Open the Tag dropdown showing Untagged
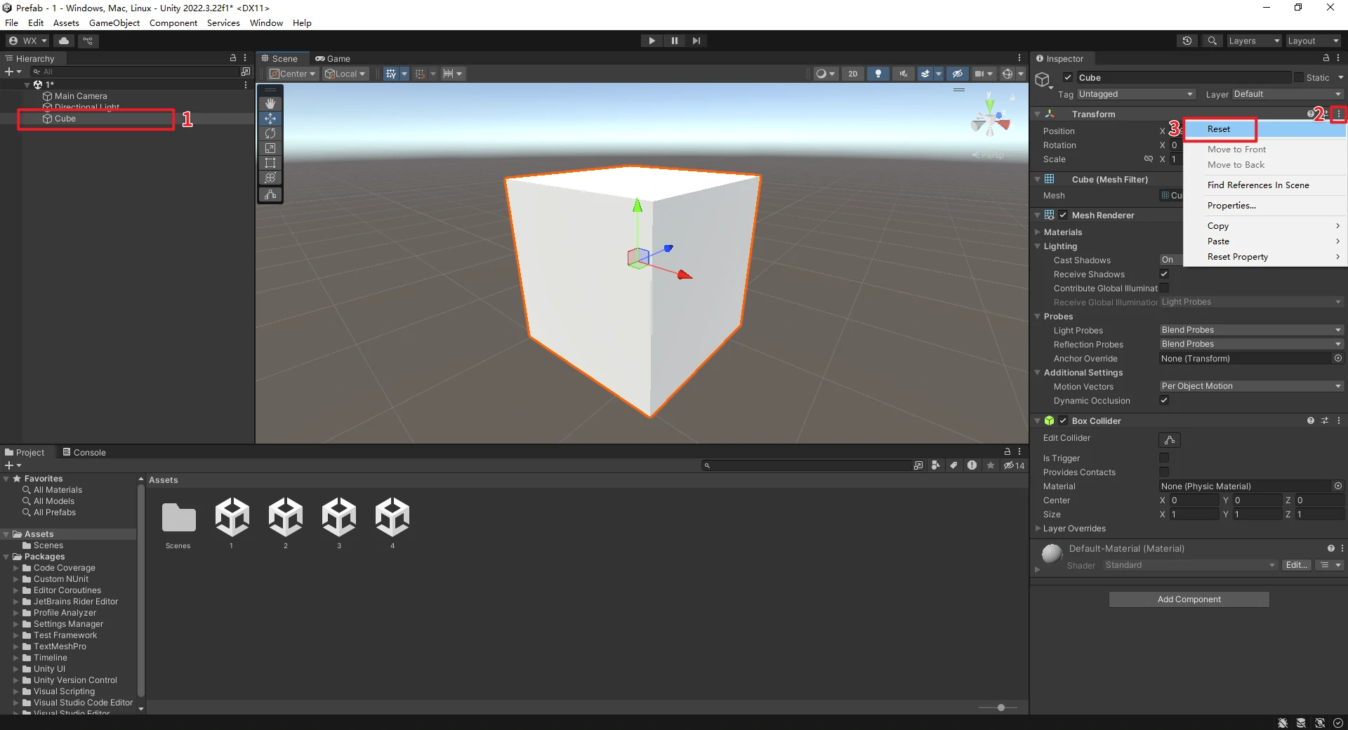 (1135, 94)
